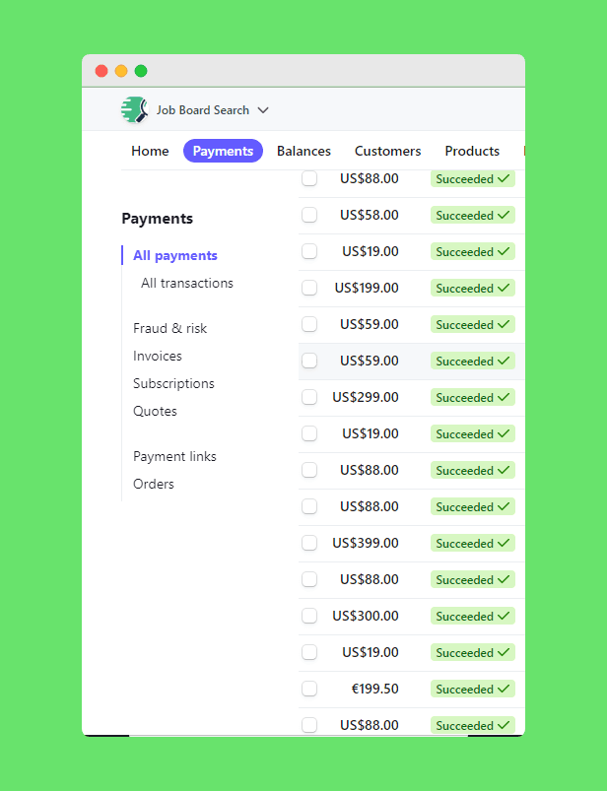Open All transactions in the sidebar
Viewport: 607px width, 791px height.
187,283
